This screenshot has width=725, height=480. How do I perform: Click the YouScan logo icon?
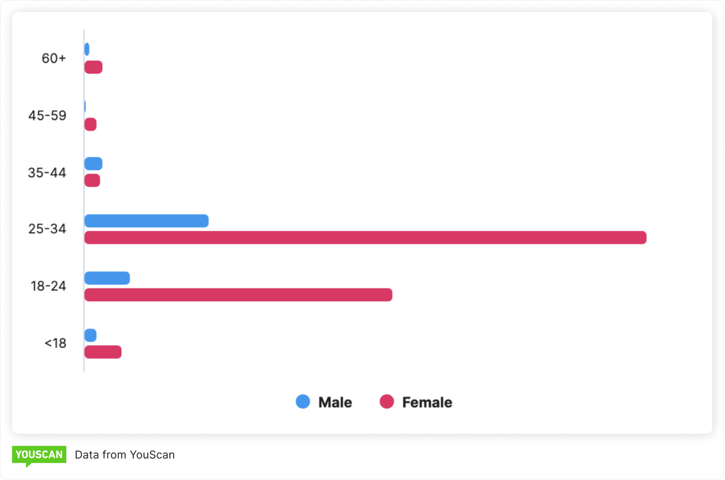pos(39,455)
